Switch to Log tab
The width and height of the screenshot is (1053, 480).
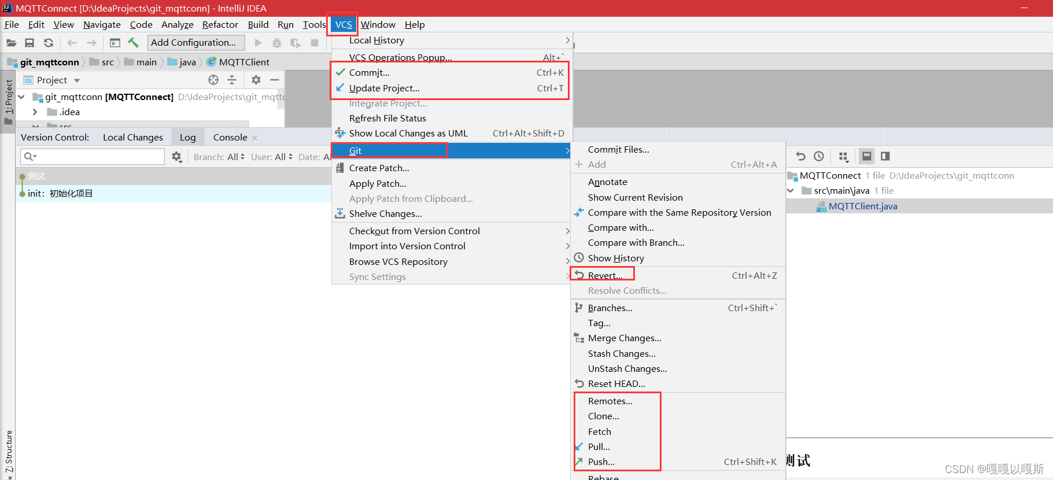point(187,137)
